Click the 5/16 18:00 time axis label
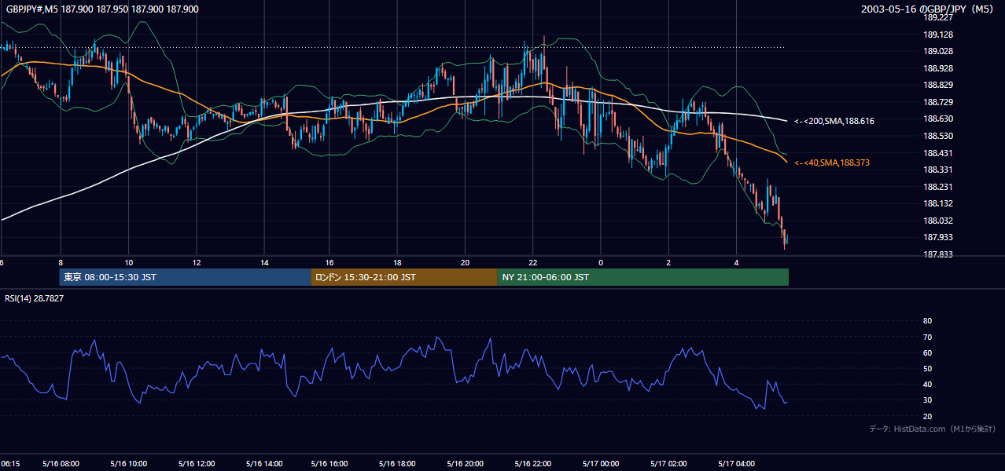Image resolution: width=1005 pixels, height=471 pixels. pyautogui.click(x=398, y=464)
